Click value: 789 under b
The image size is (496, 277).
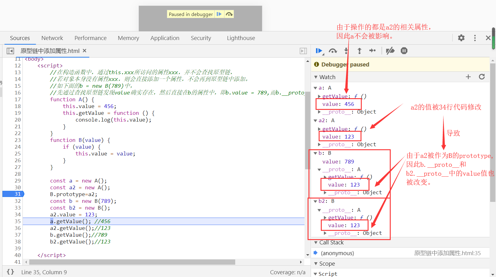coord(338,162)
